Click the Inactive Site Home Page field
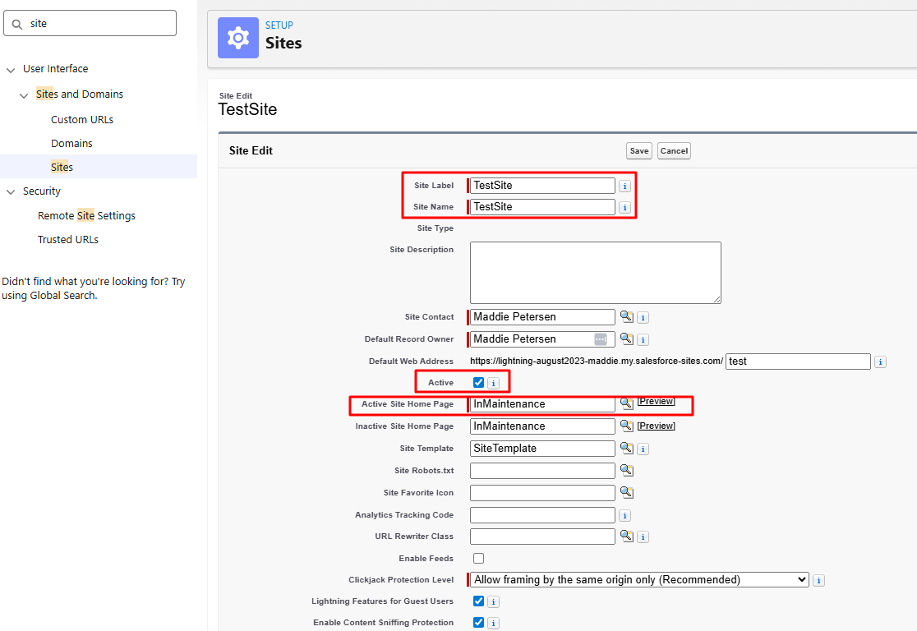The height and width of the screenshot is (631, 917). coord(542,426)
